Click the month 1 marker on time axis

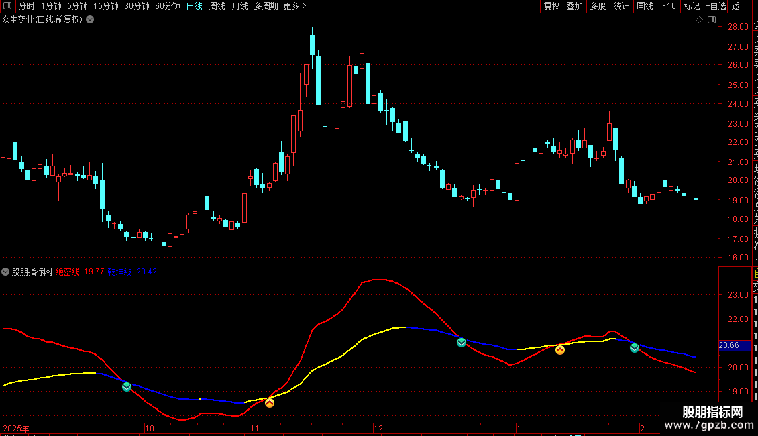[519, 428]
